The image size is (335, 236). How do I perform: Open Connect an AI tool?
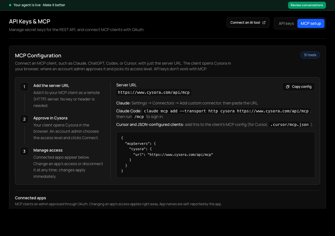click(x=248, y=23)
